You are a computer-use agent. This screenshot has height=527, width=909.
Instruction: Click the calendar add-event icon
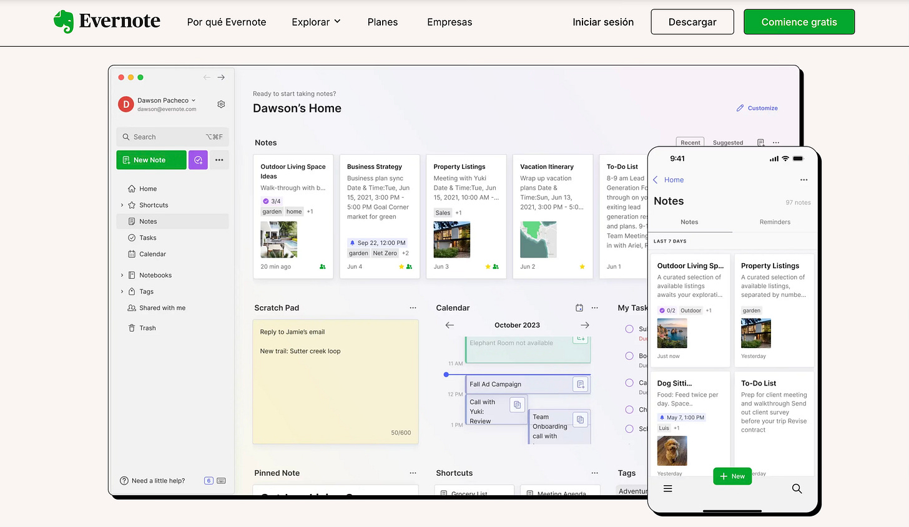579,308
